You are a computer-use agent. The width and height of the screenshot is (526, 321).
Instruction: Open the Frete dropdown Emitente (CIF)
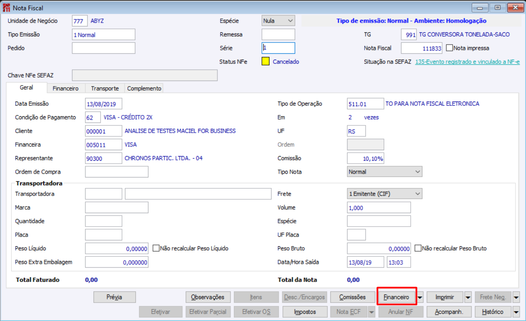[x=385, y=194]
